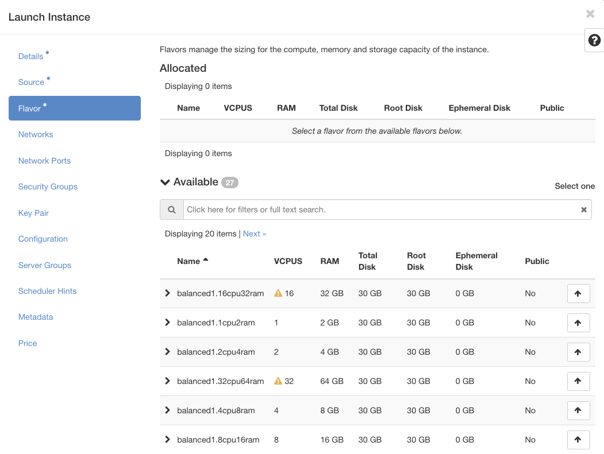Click the Next page link
This screenshot has width=604, height=454.
tap(254, 234)
